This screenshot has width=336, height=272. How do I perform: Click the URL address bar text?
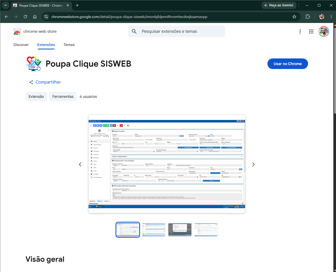coord(129,17)
